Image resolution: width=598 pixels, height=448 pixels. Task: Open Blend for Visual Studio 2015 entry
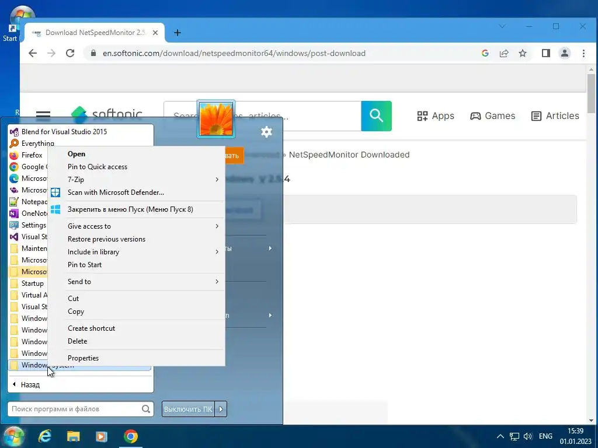coord(64,132)
